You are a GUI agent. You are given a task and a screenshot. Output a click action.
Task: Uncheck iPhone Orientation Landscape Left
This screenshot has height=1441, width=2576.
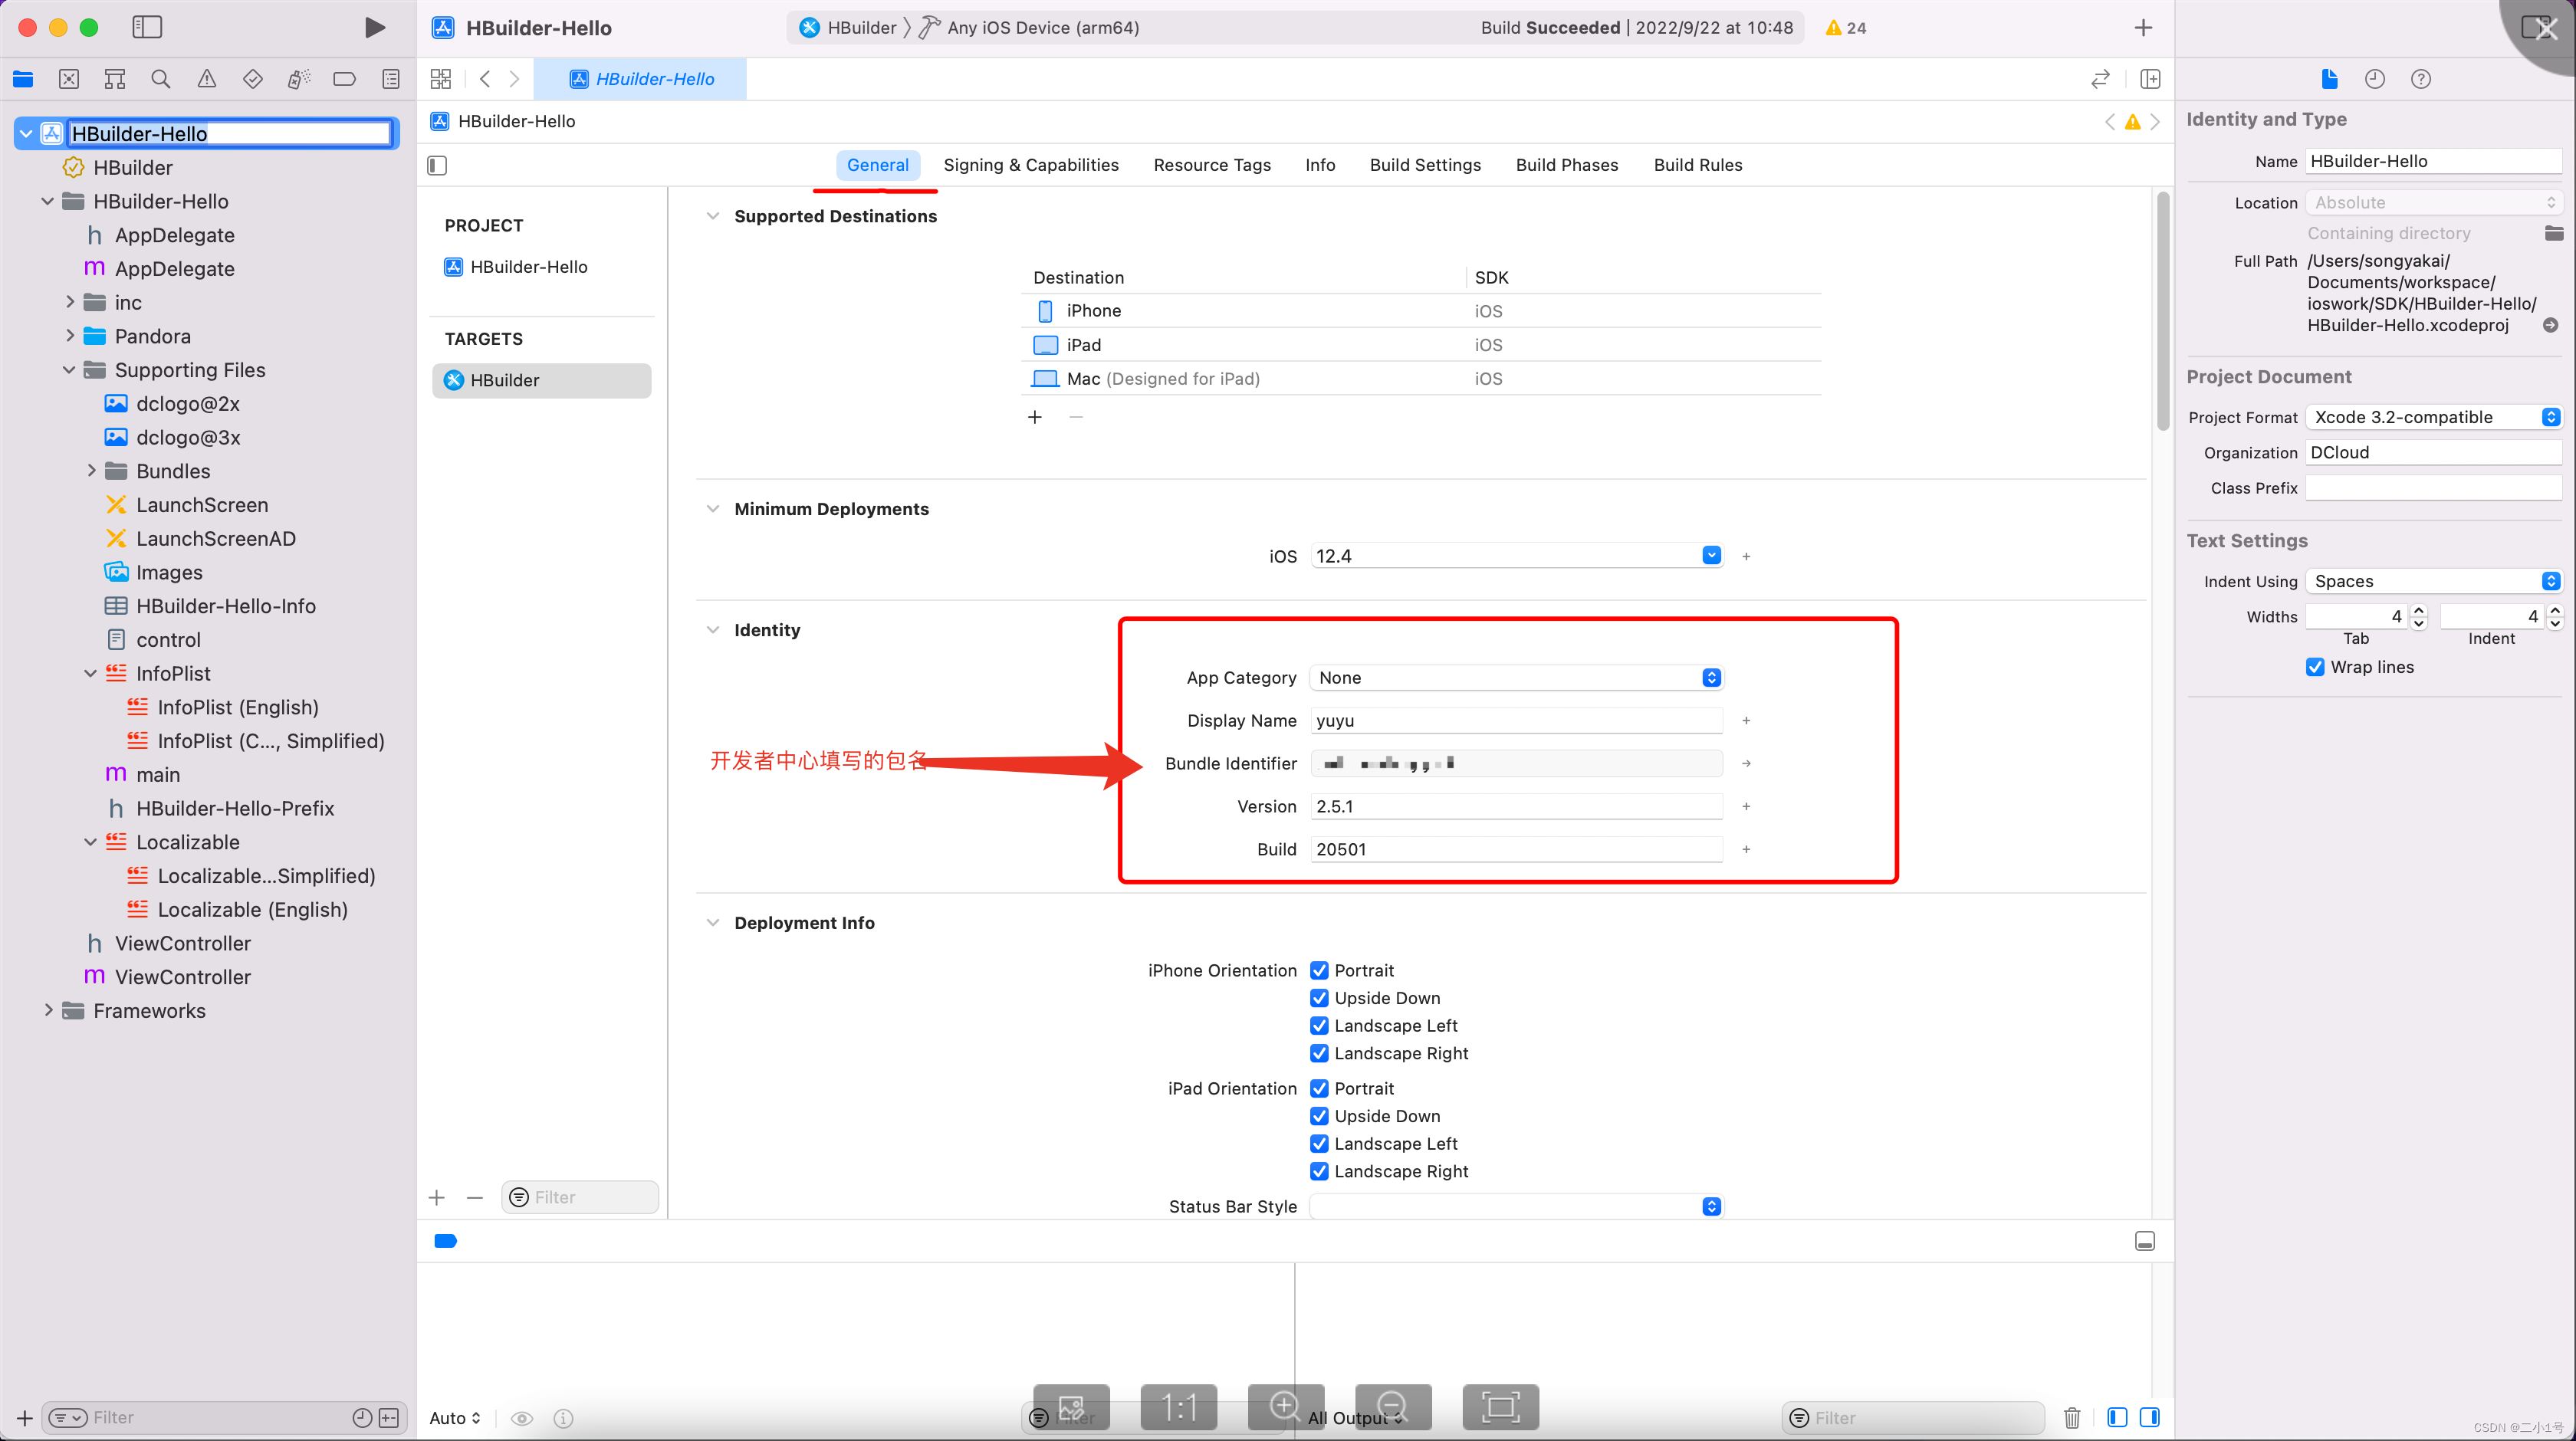(x=1319, y=1026)
